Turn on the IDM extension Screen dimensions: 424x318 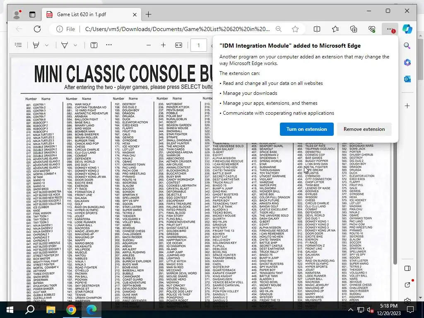[307, 129]
